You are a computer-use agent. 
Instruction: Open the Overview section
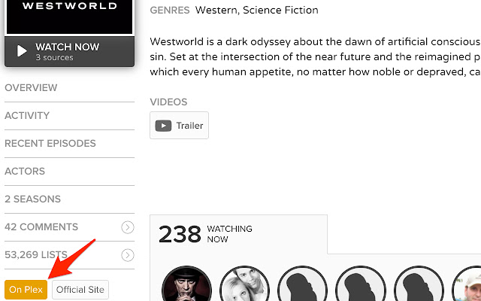(x=31, y=88)
